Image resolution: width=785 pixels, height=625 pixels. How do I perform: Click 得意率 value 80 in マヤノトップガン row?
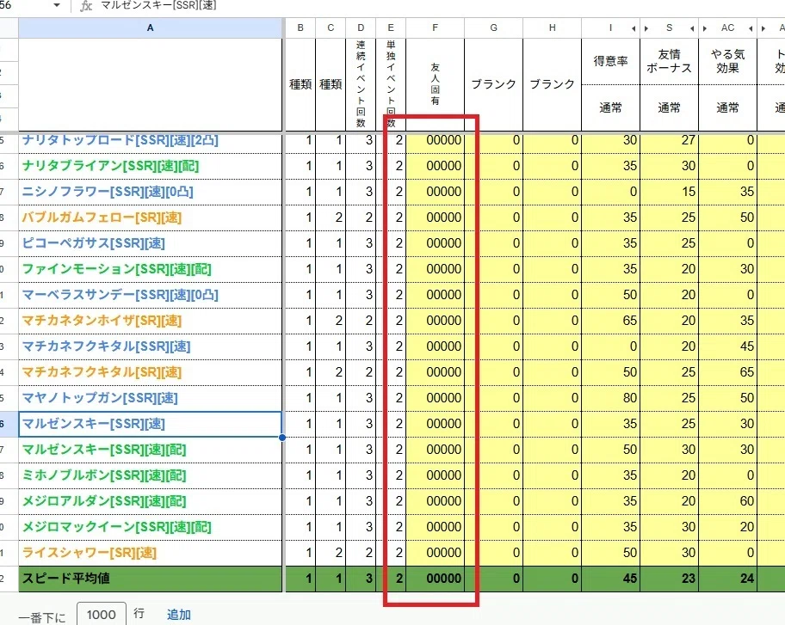[611, 398]
